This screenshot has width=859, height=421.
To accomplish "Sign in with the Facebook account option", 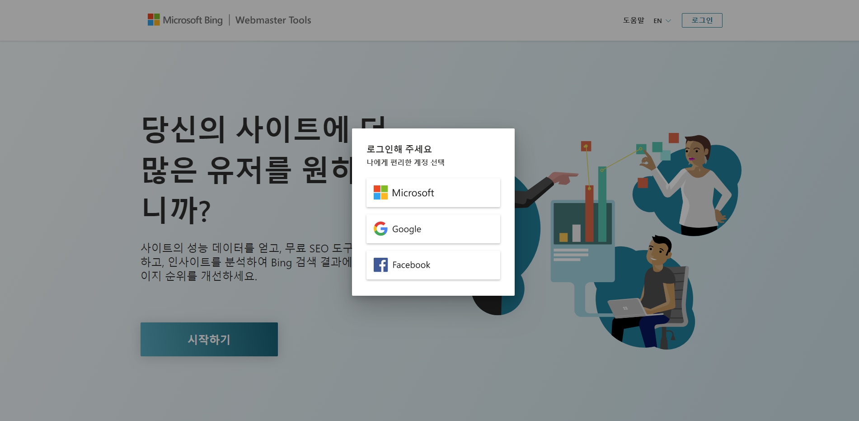I will (433, 265).
